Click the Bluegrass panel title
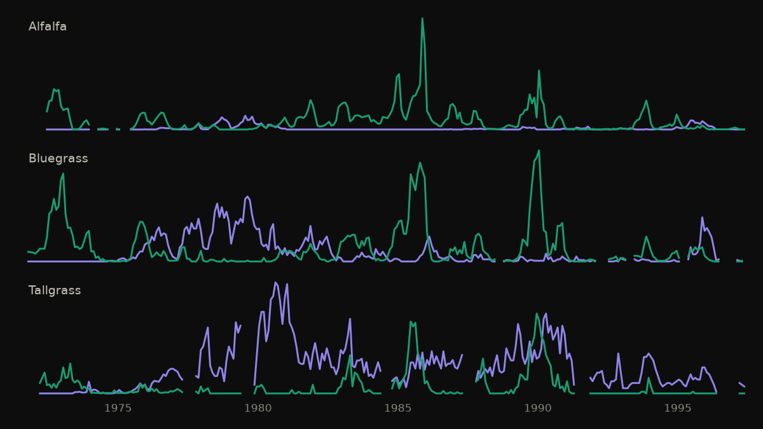Screen dimensions: 763x429 (58, 159)
